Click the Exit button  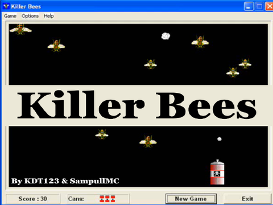tap(247, 199)
